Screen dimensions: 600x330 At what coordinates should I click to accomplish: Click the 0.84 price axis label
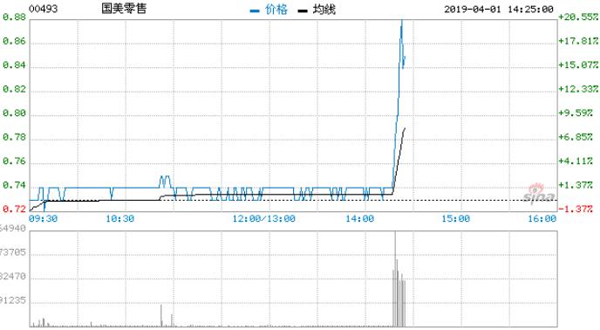pyautogui.click(x=14, y=65)
